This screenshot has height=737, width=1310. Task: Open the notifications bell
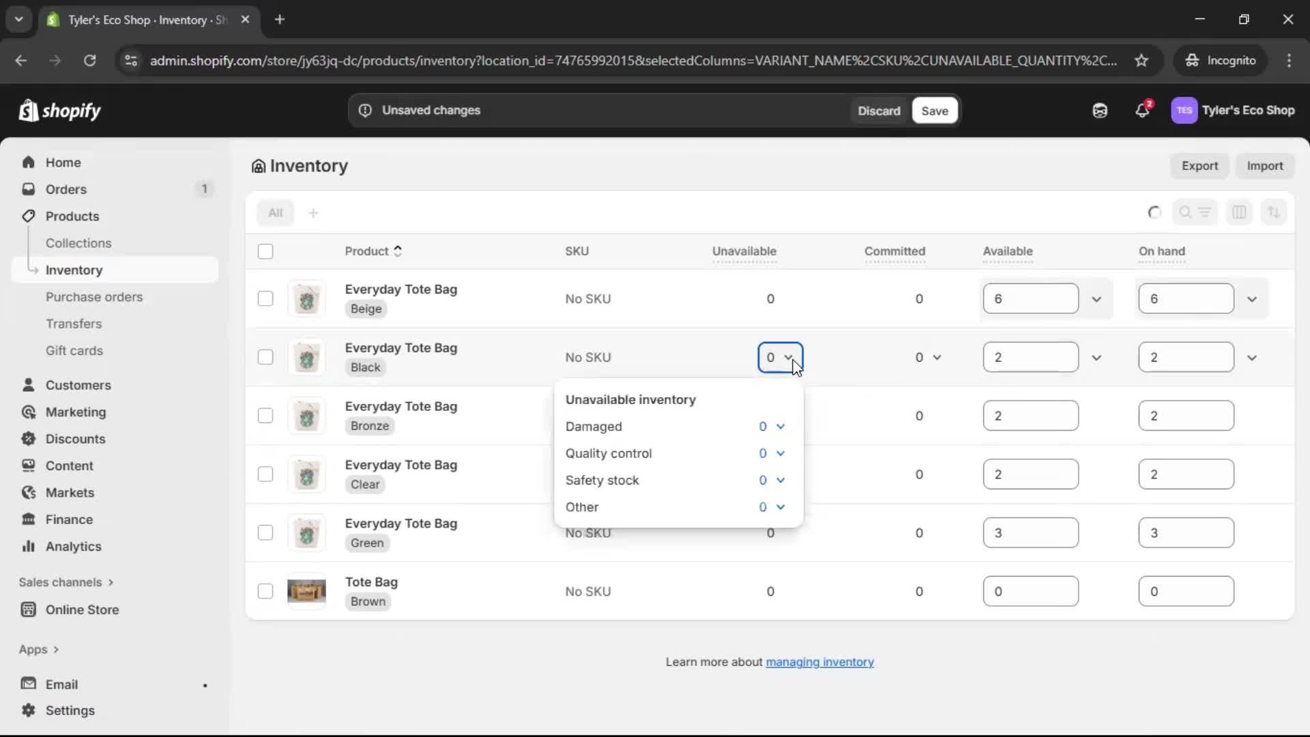pos(1143,111)
